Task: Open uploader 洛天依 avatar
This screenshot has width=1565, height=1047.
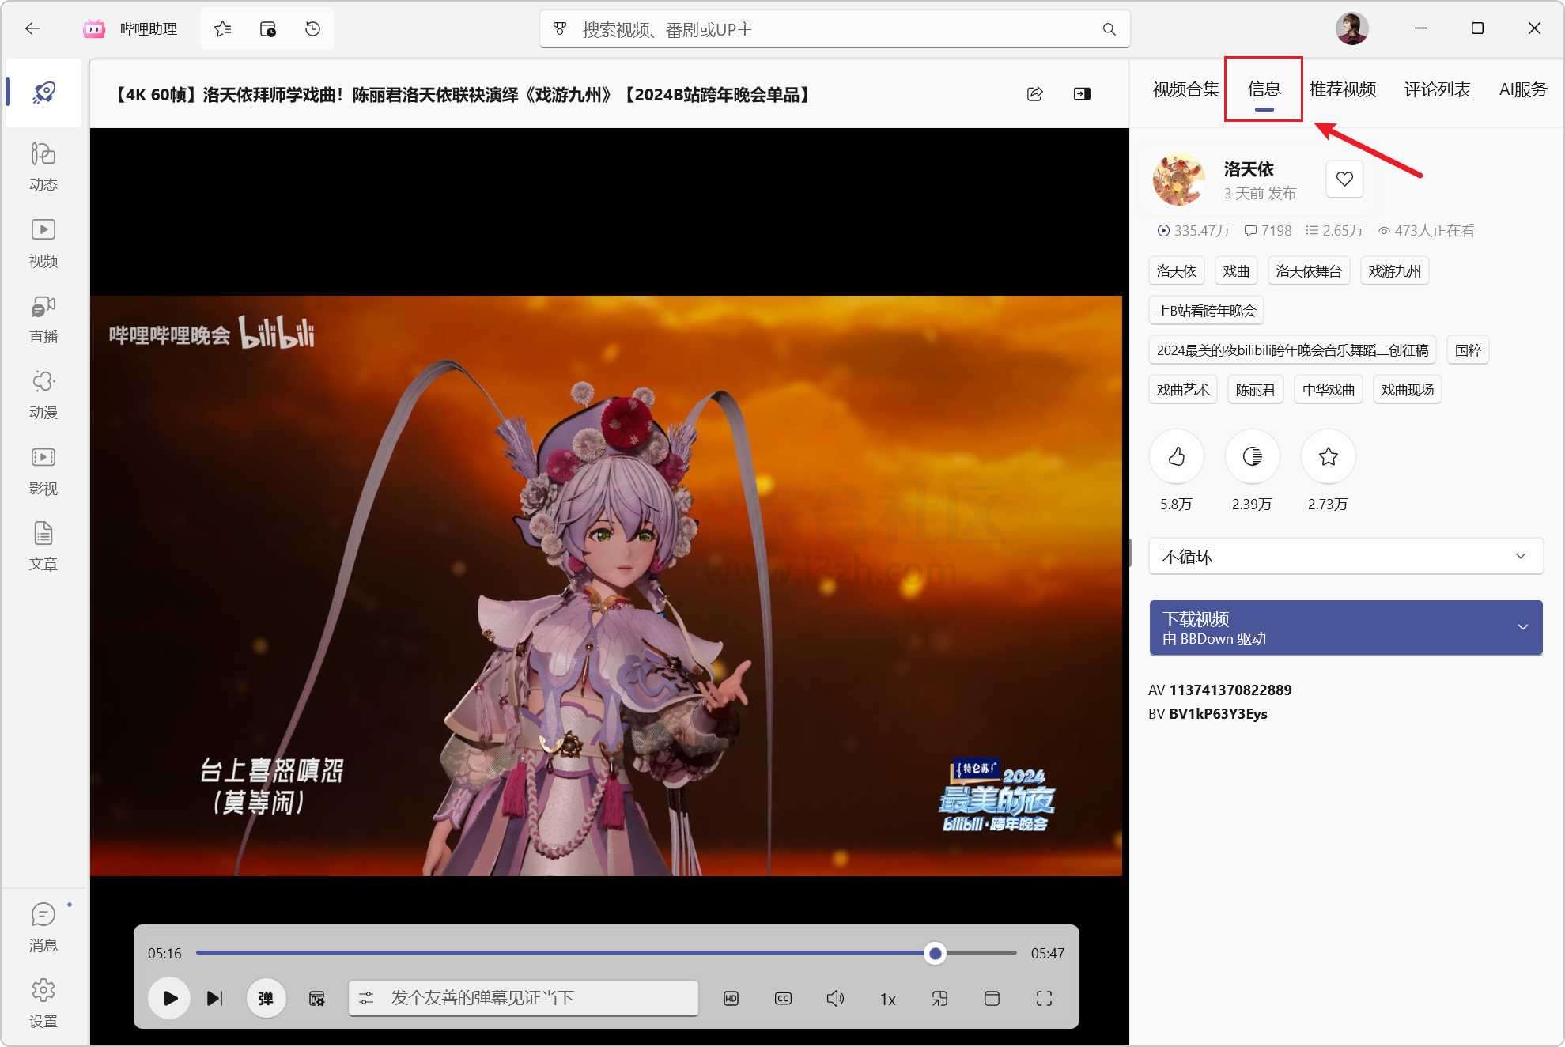Action: tap(1178, 180)
